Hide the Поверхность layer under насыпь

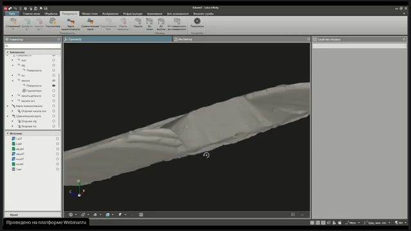point(54,85)
